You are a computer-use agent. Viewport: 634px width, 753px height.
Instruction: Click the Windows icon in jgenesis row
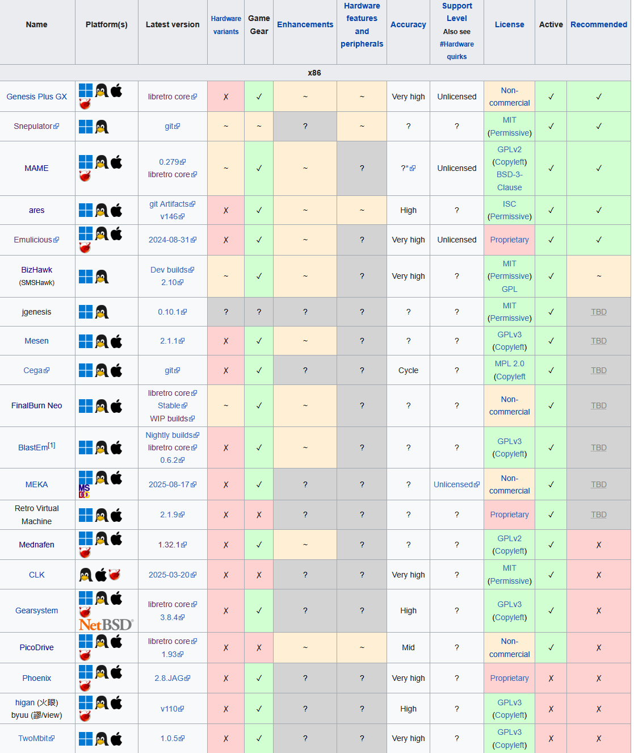pyautogui.click(x=86, y=312)
